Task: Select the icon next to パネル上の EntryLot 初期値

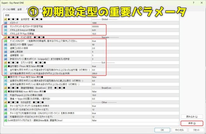Action: pyautogui.click(x=6, y=30)
